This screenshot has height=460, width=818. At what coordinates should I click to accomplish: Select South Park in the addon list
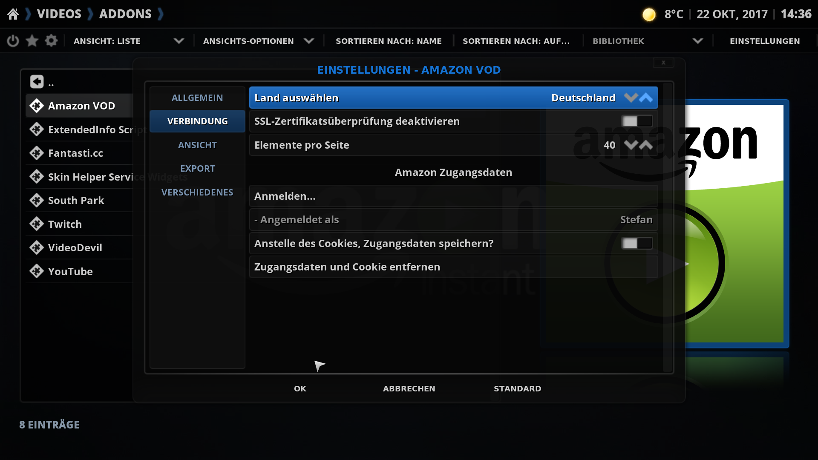pyautogui.click(x=79, y=200)
